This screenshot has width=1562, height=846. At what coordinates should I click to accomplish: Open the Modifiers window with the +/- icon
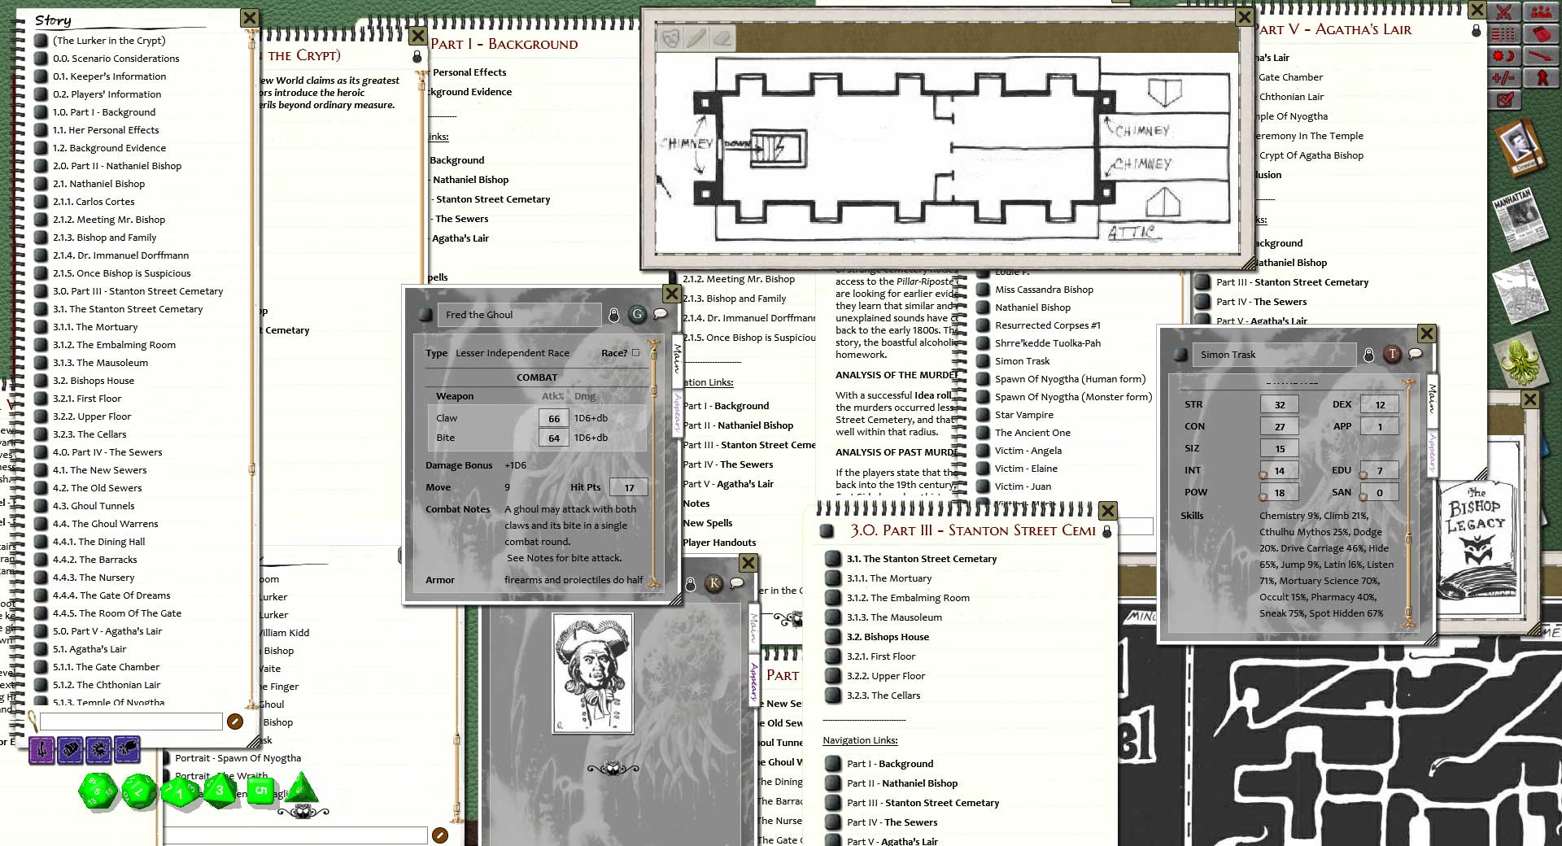pos(1503,77)
